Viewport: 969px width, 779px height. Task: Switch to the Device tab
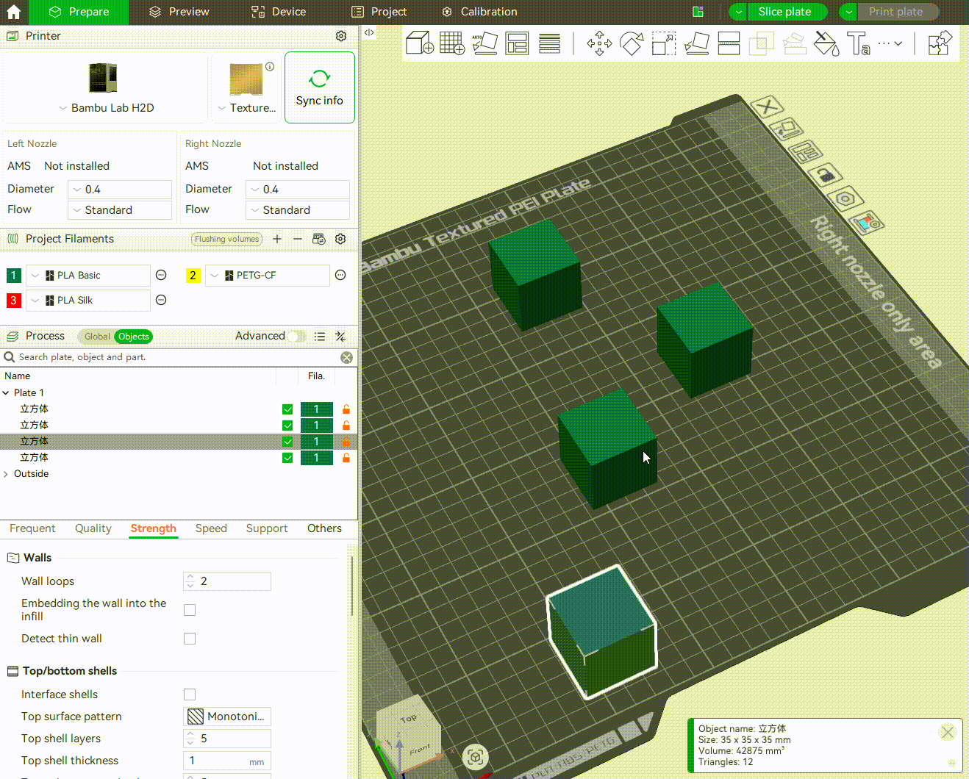click(279, 12)
